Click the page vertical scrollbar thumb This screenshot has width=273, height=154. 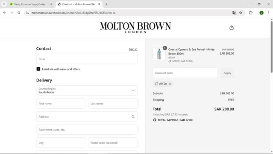pos(271,47)
